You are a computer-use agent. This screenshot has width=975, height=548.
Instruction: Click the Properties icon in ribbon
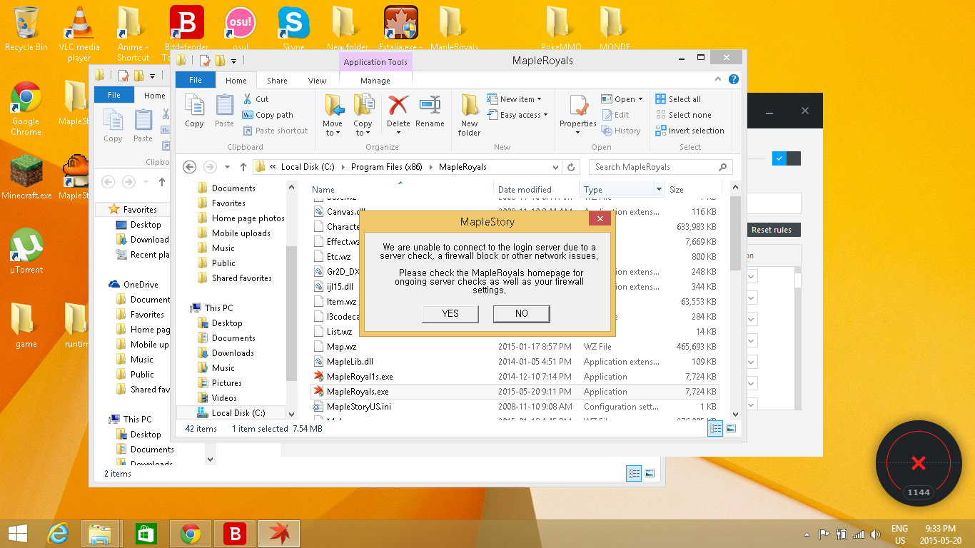(577, 107)
